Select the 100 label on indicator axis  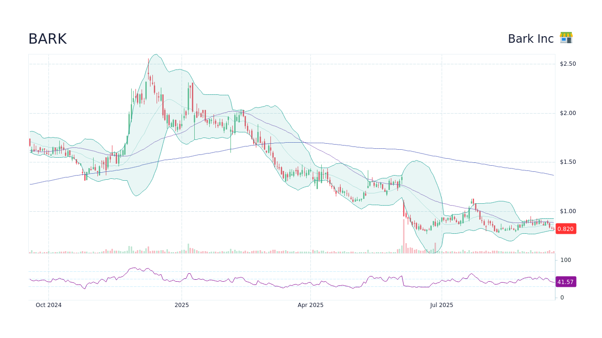565,260
